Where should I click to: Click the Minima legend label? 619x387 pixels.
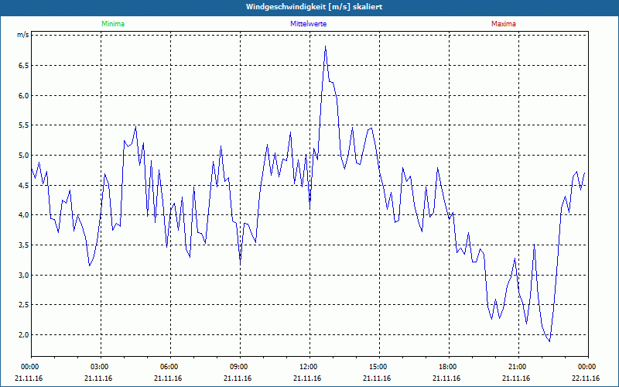point(113,24)
